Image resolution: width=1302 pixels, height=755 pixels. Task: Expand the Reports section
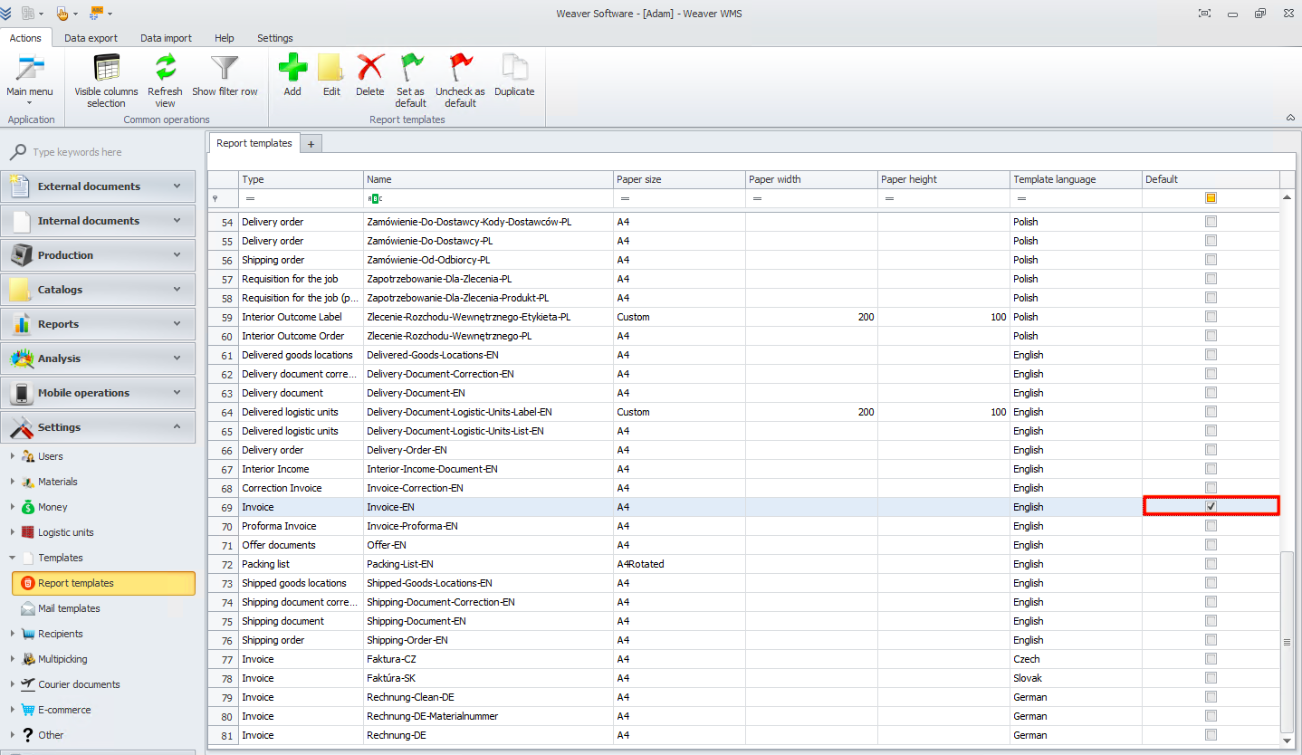[x=177, y=323]
